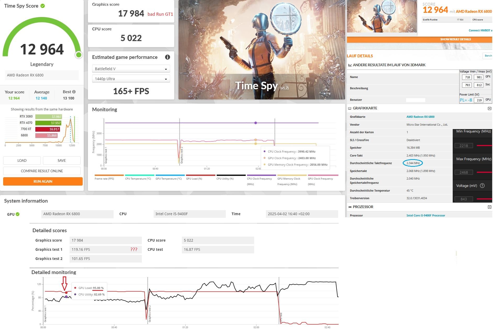Click the circled 2.344 MHz average clock value
This screenshot has width=493, height=334.
[x=413, y=163]
